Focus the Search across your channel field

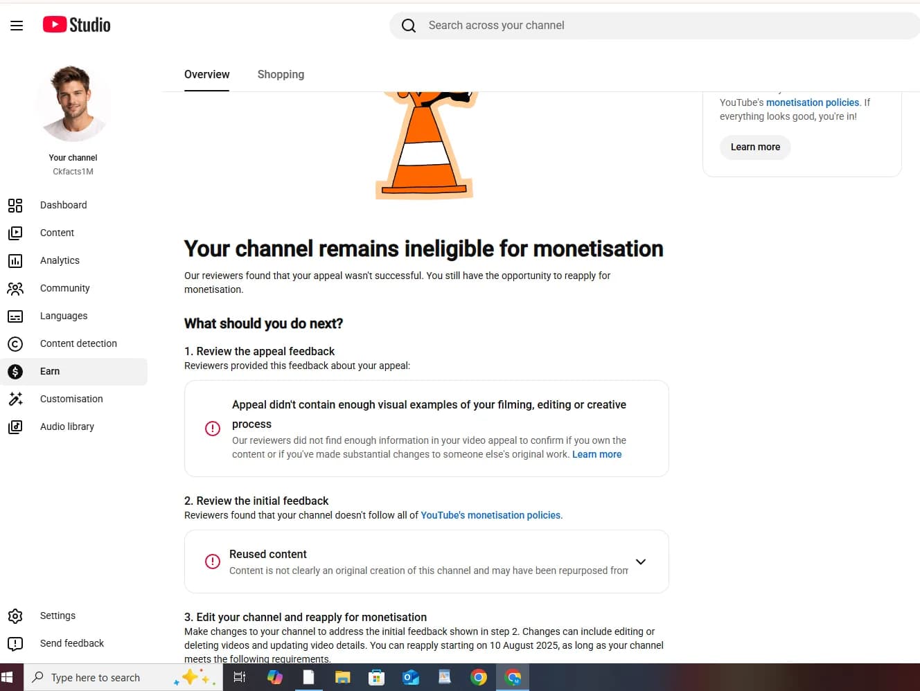(655, 26)
